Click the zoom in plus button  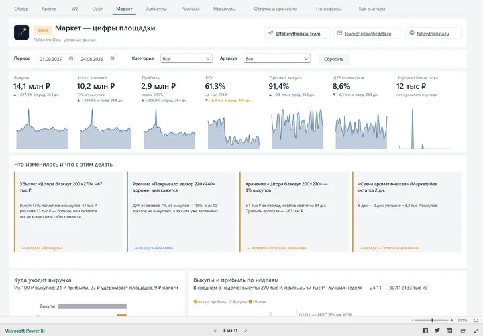coord(451,321)
